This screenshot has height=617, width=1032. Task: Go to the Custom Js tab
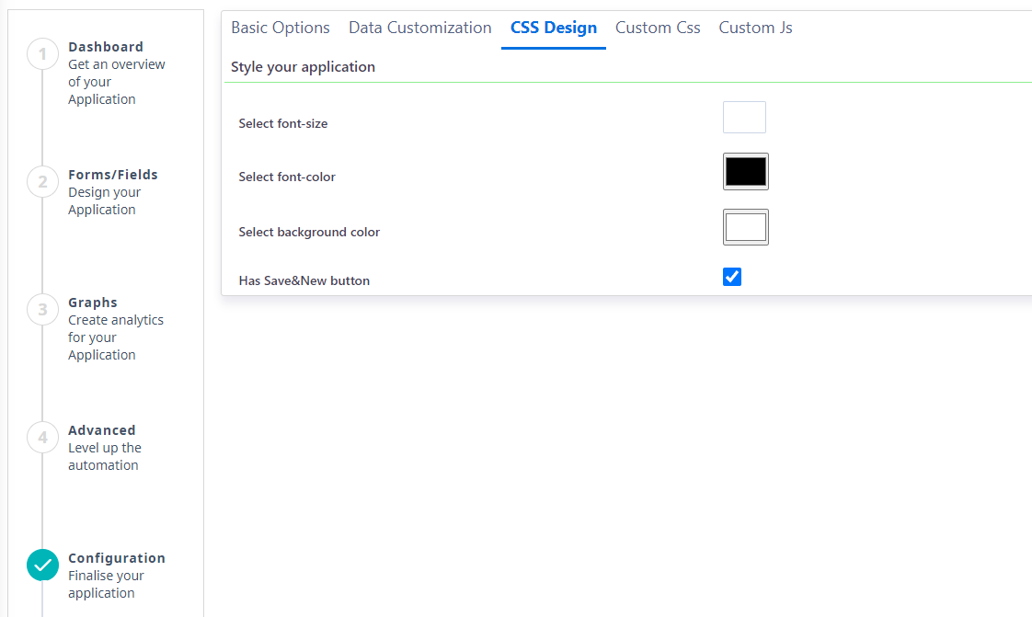755,28
